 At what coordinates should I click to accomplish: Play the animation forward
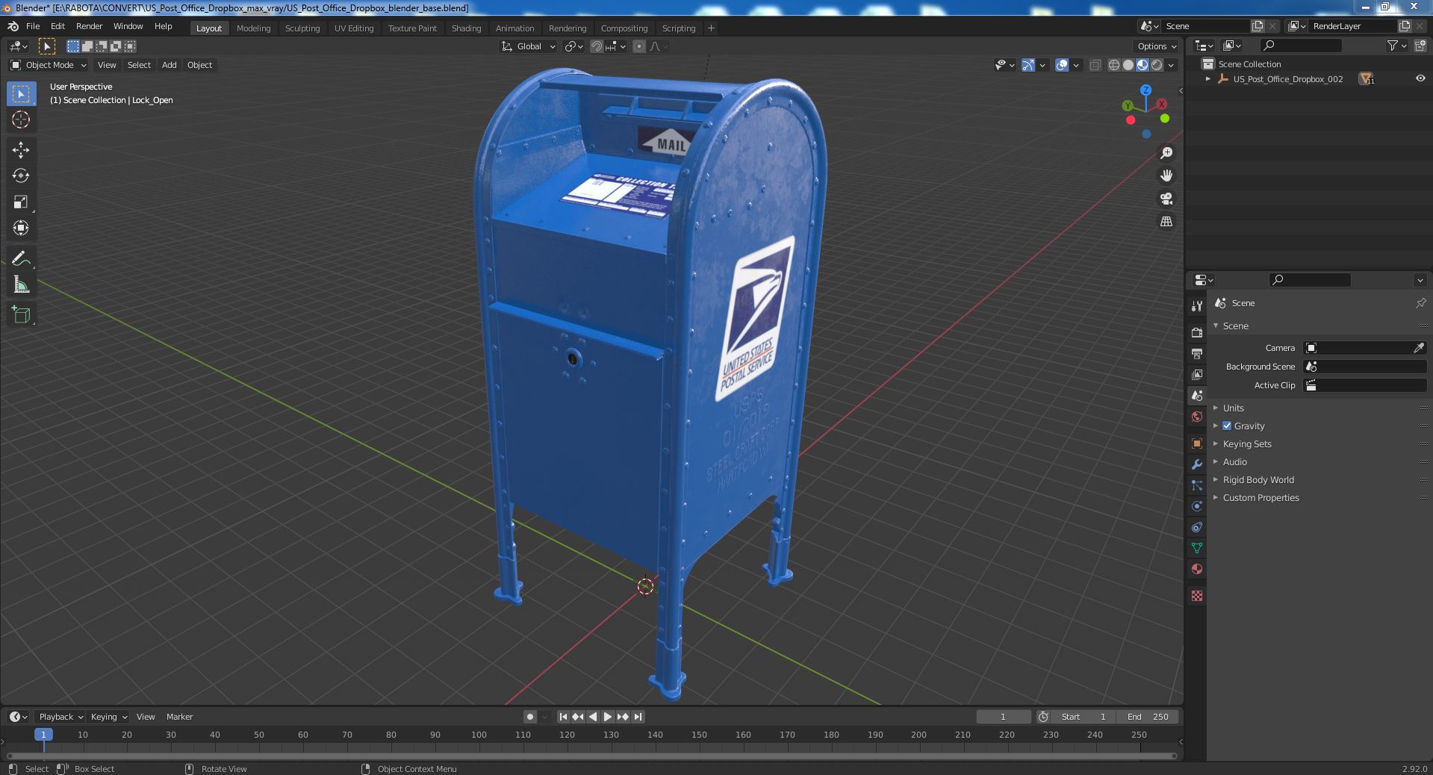pyautogui.click(x=608, y=717)
